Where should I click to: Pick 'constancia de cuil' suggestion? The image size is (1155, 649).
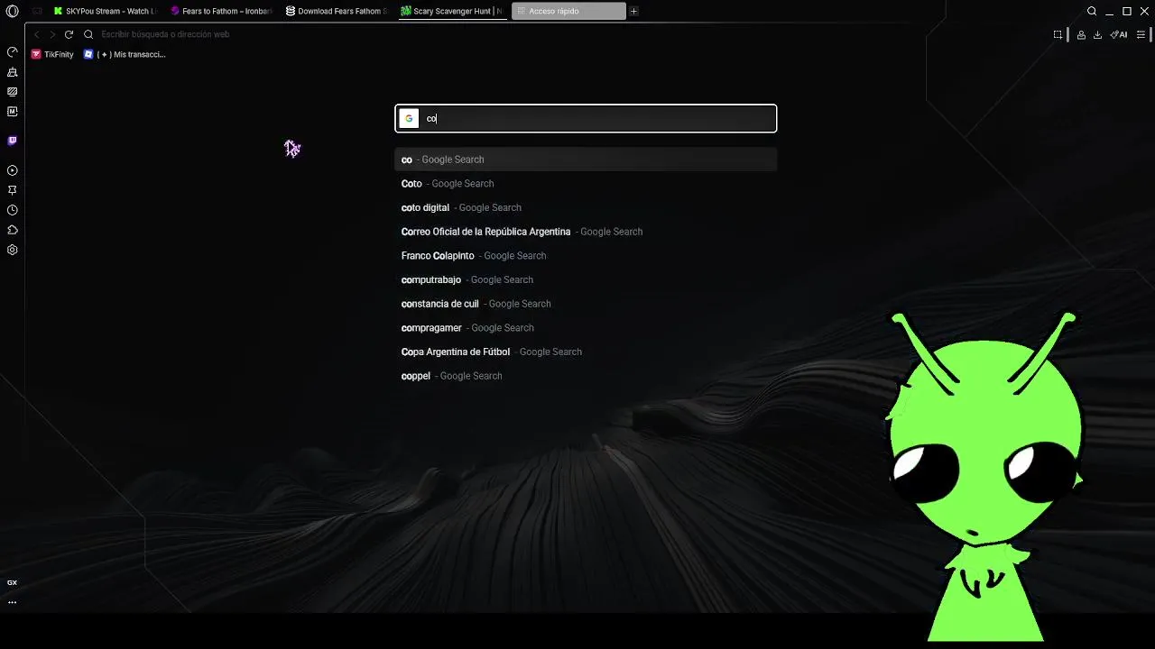click(586, 304)
